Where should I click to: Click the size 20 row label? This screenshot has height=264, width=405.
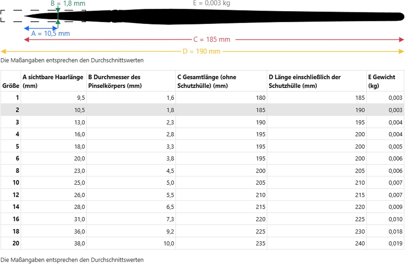16,243
